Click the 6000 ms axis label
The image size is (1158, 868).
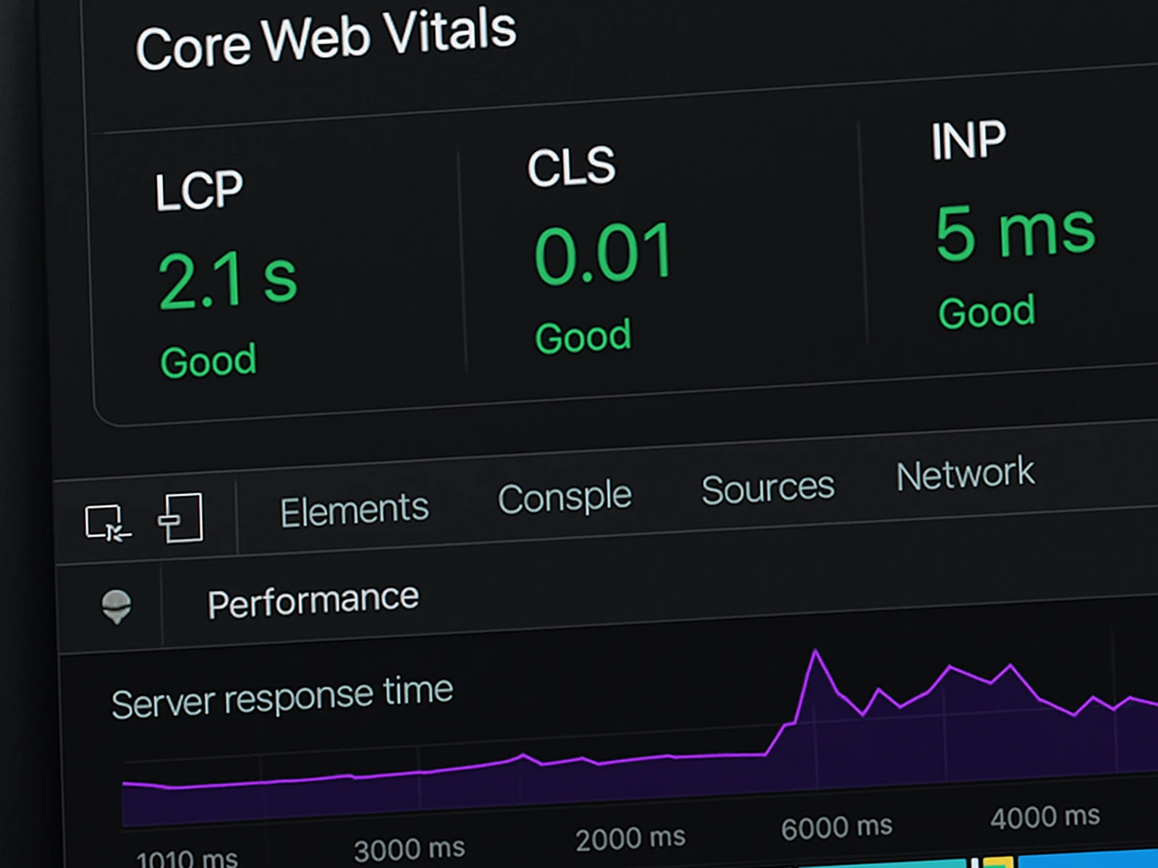837,827
